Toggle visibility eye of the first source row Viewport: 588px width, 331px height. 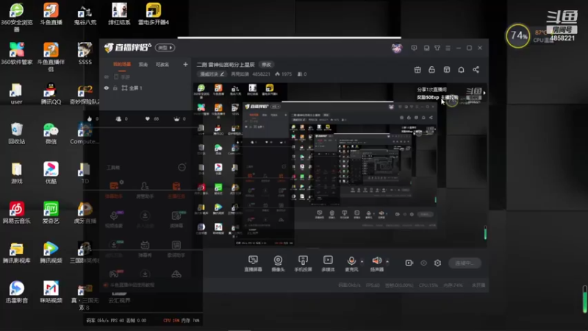pyautogui.click(x=107, y=77)
